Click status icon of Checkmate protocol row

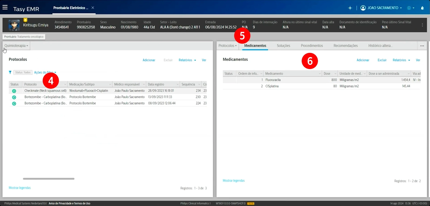14,91
